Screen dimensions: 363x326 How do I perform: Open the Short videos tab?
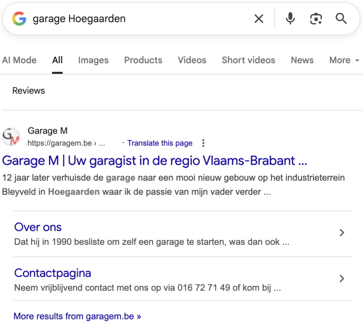click(x=248, y=60)
